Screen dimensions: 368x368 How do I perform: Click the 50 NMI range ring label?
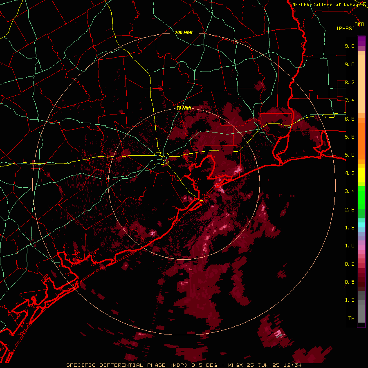pyautogui.click(x=184, y=108)
